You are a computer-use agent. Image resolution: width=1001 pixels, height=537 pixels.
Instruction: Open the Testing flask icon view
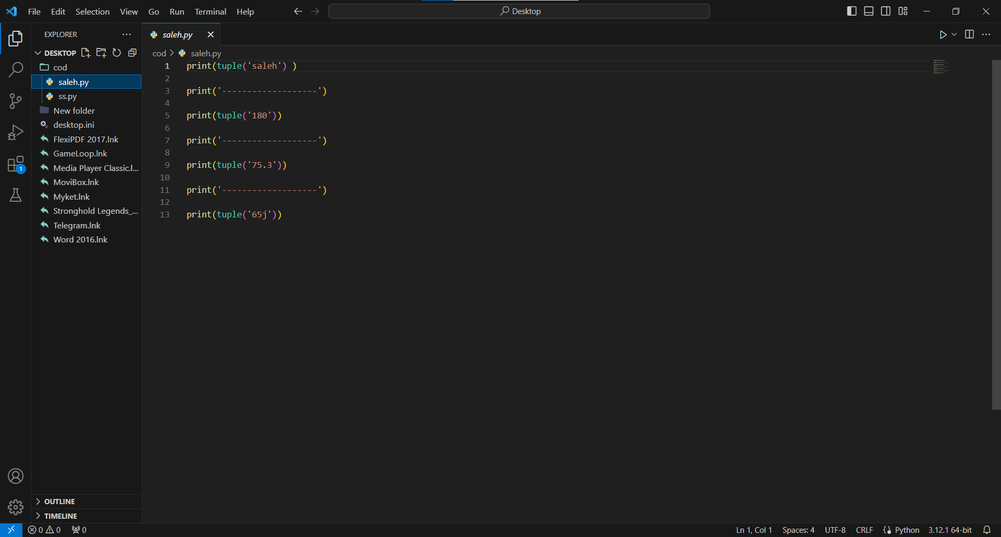click(x=16, y=196)
